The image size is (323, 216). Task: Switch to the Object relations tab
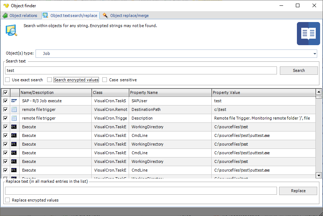tap(20, 16)
